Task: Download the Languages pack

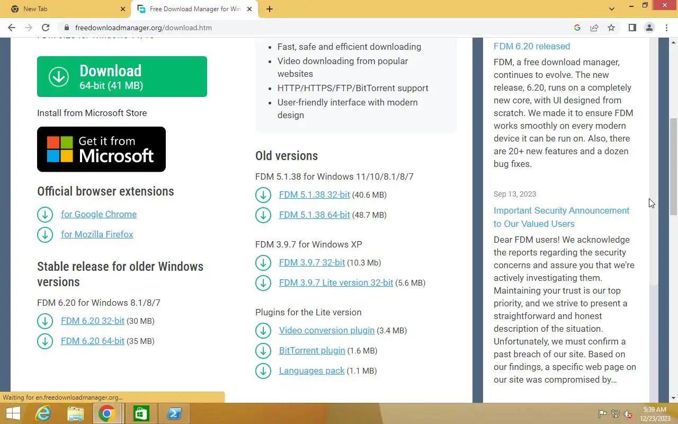Action: [312, 370]
